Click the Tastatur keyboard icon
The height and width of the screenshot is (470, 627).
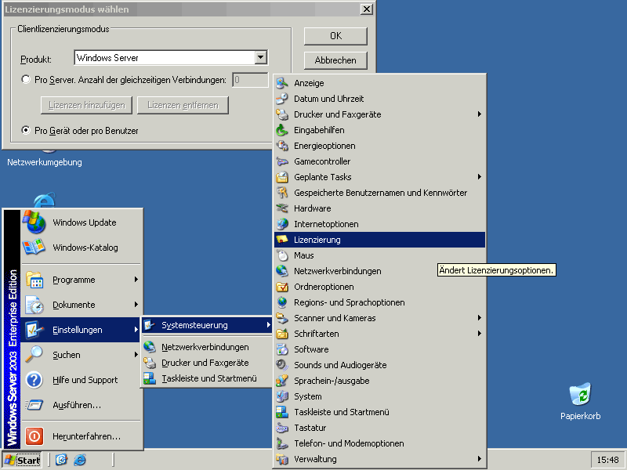[x=282, y=428]
